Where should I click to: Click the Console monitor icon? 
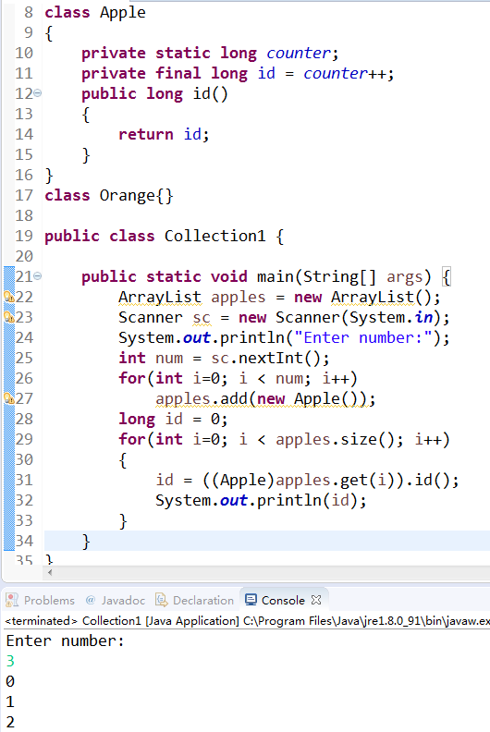point(251,600)
